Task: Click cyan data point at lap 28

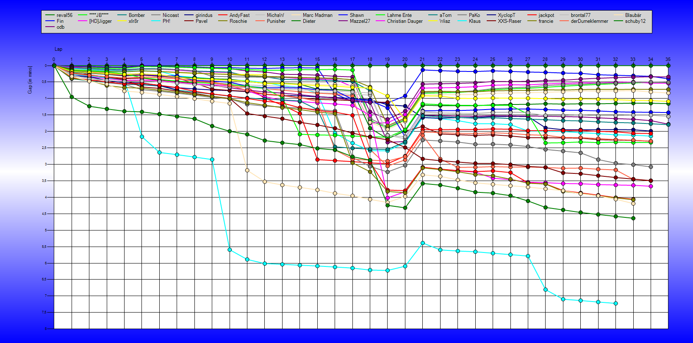Action: click(x=545, y=290)
